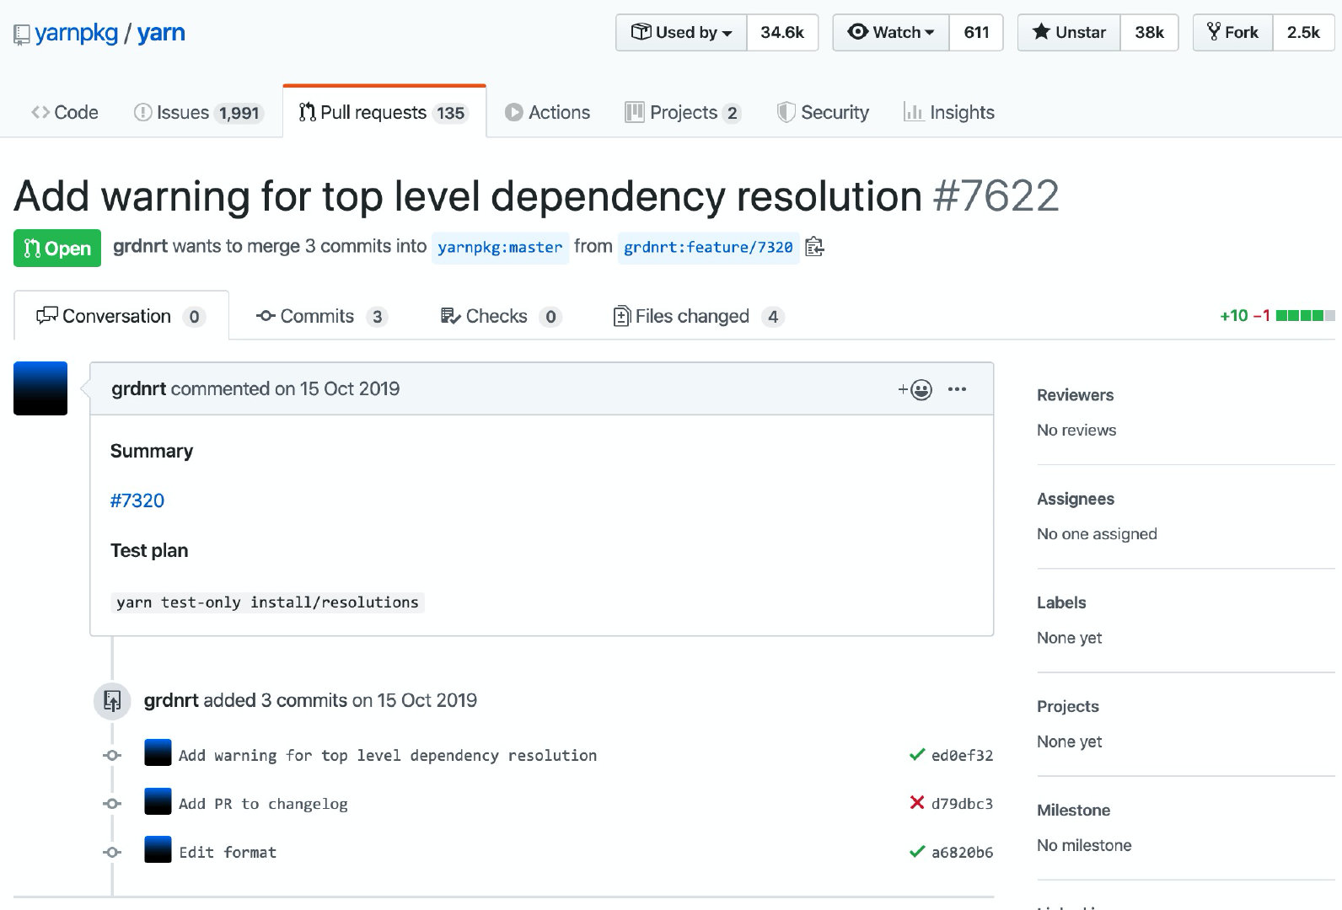Image resolution: width=1342 pixels, height=910 pixels.
Task: Unstar the yarn repository
Action: pos(1069,32)
